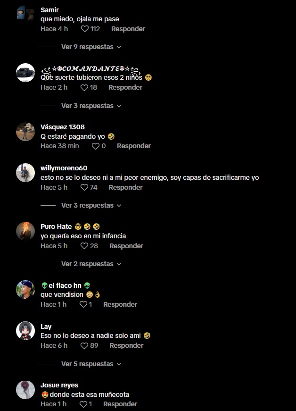Like the COMANDANTE comment via its heart
296x411 pixels.
pos(84,88)
